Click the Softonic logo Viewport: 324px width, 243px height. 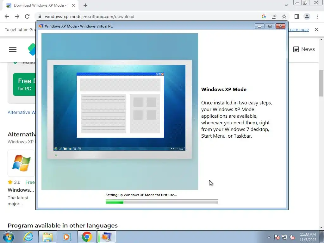pos(32,49)
